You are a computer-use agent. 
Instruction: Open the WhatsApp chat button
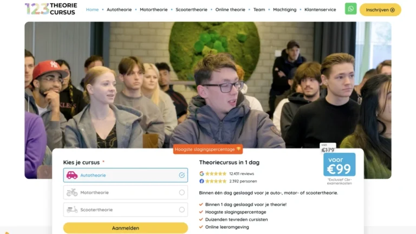pyautogui.click(x=350, y=9)
